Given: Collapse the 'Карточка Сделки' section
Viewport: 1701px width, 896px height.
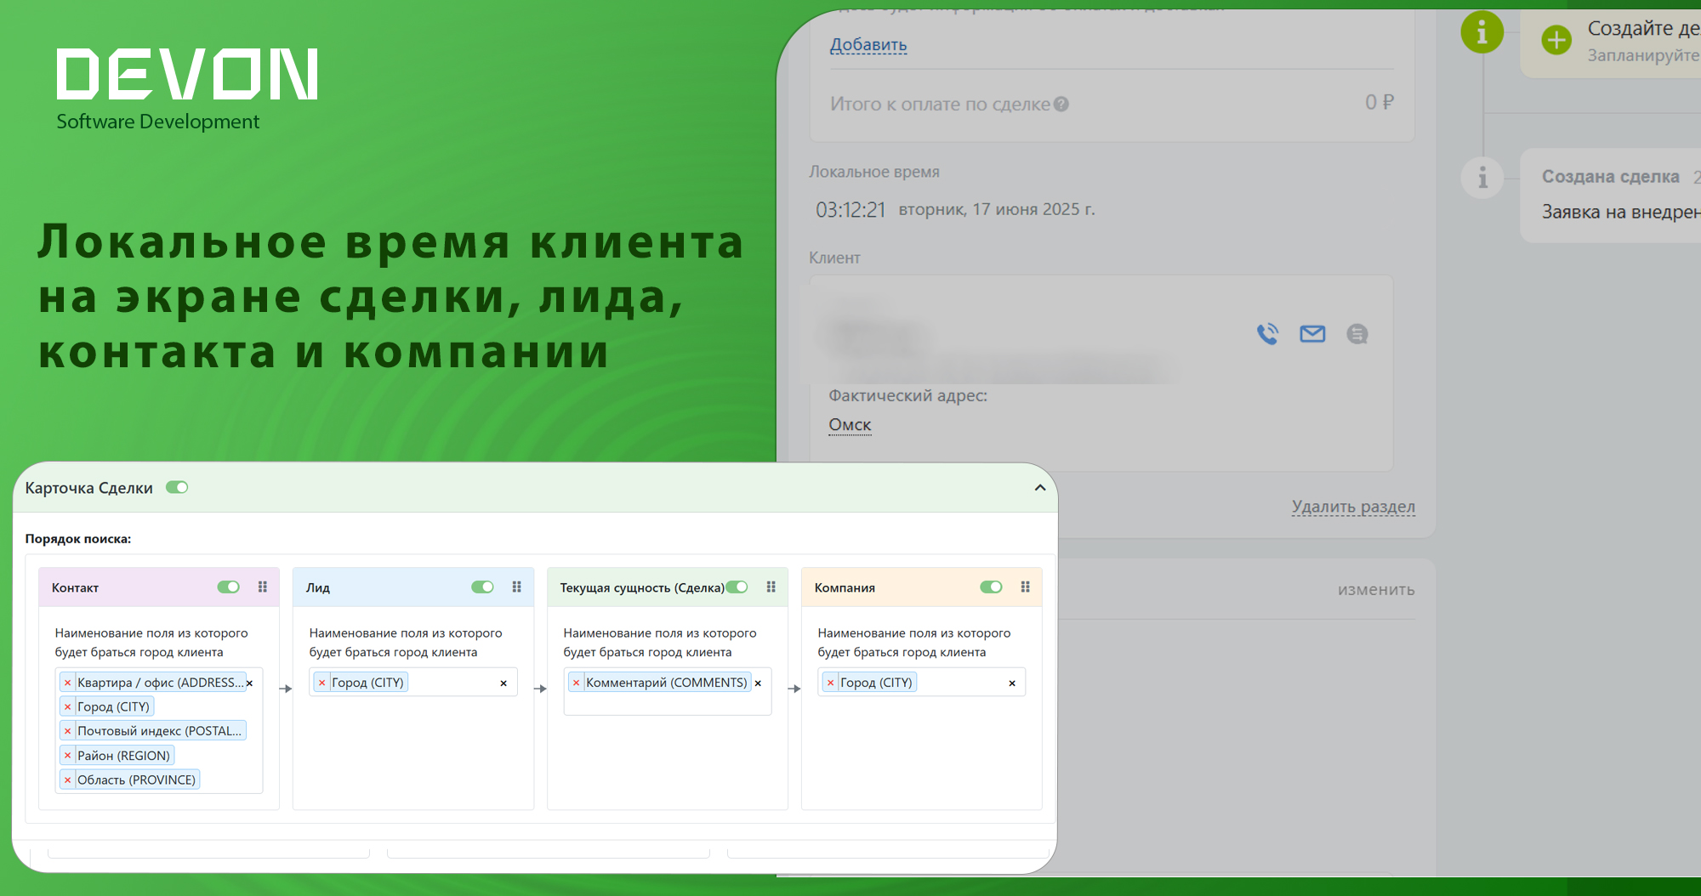Looking at the screenshot, I should (1039, 488).
